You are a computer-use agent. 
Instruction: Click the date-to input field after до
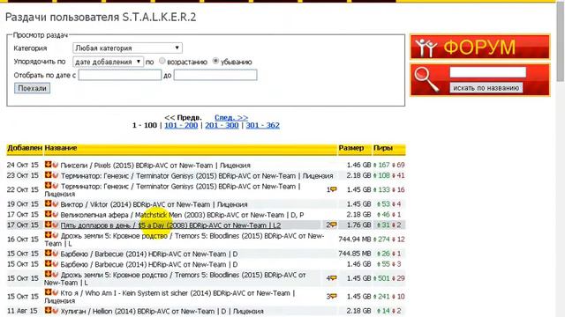tap(215, 75)
